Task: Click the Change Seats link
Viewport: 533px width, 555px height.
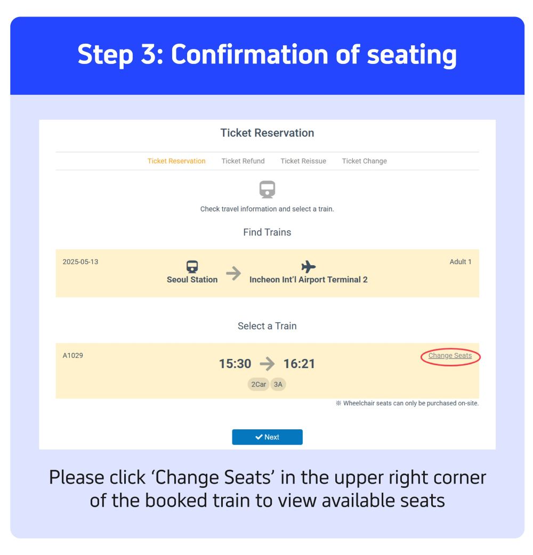Action: tap(449, 355)
